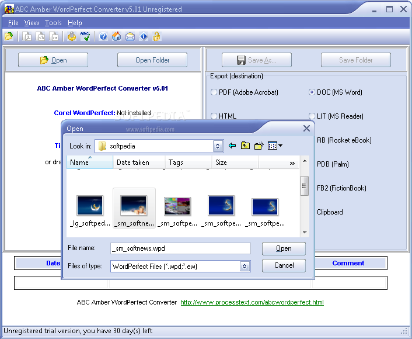The width and height of the screenshot is (412, 339).
Task: Click the open file toolbar icon
Action: coord(8,36)
